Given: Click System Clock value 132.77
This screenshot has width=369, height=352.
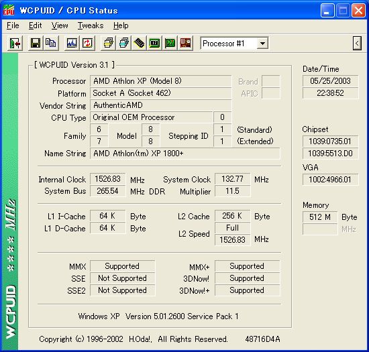Looking at the screenshot, I should coord(233,179).
